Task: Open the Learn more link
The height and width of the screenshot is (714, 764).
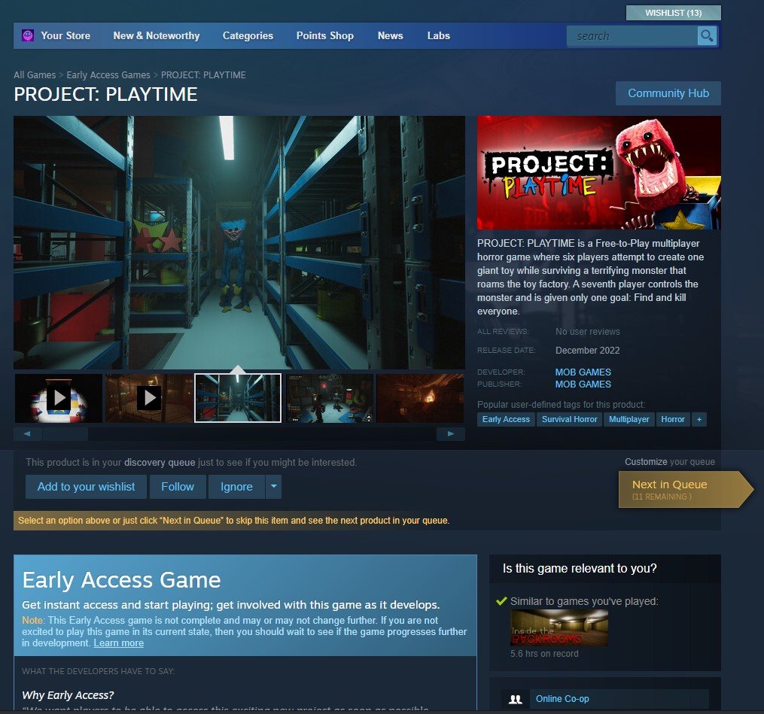Action: click(x=119, y=643)
